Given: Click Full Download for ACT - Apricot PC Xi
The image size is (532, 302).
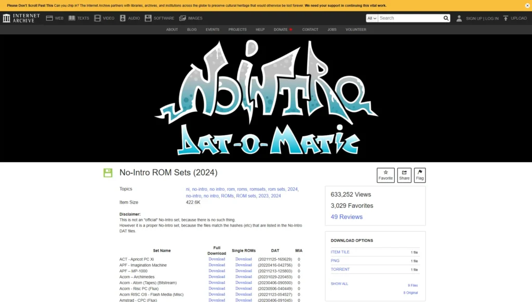Looking at the screenshot, I should pos(217,259).
